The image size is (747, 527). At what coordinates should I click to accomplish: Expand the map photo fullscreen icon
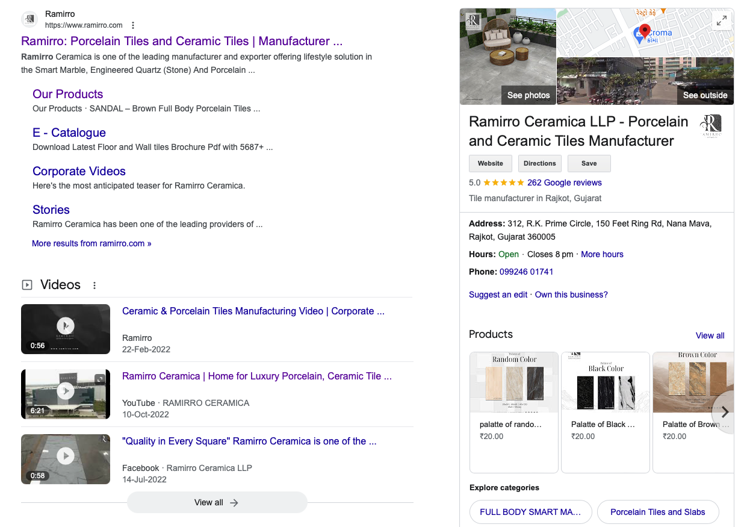point(721,20)
